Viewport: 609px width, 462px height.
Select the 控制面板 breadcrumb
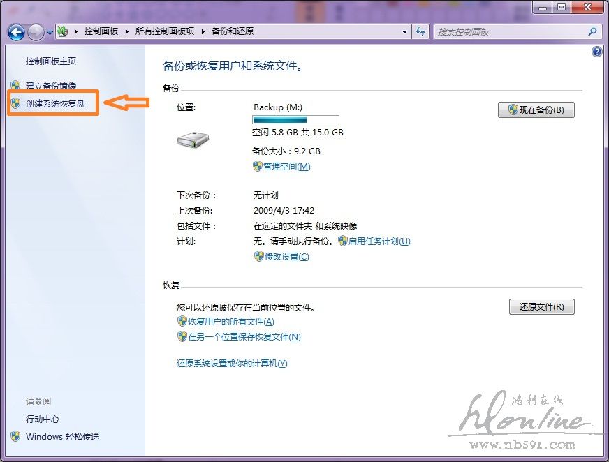[x=101, y=31]
